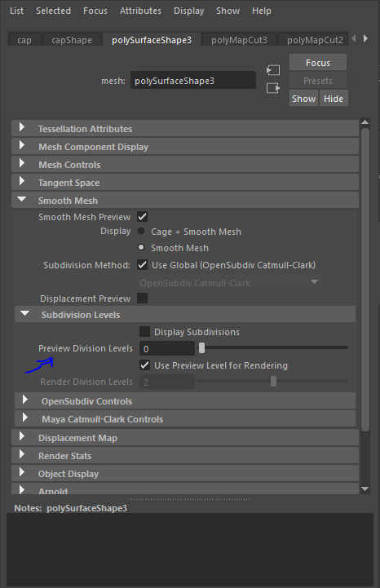Screen dimensions: 380x588
Task: Click the Preview Division Levels slider handle
Action: (x=201, y=348)
